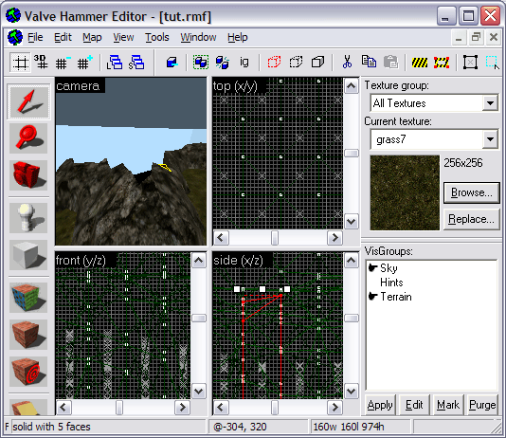Click hide unselected objects icon
This screenshot has height=438, width=506.
pyautogui.click(x=296, y=63)
